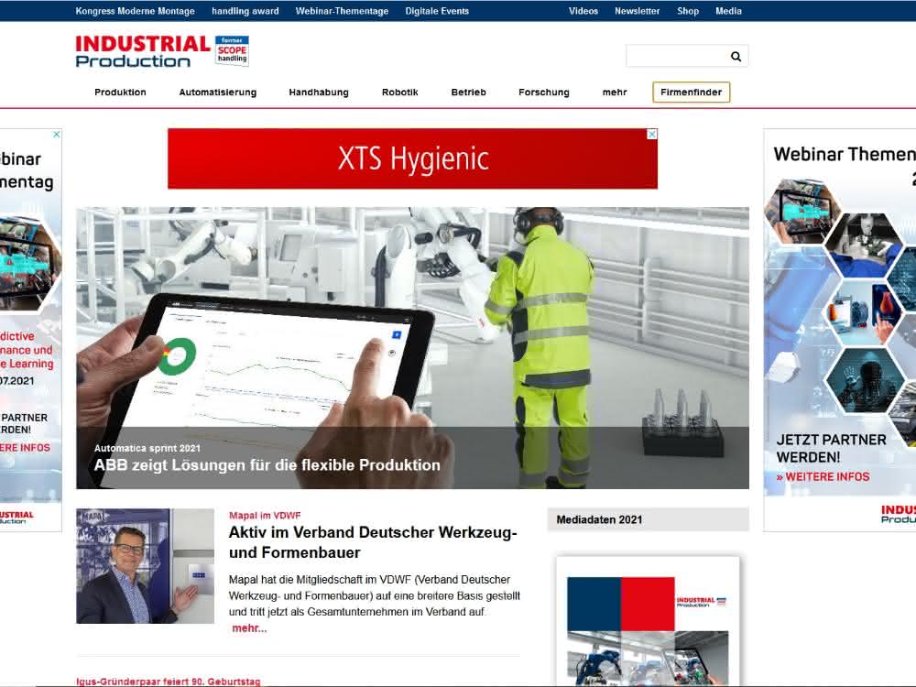Select the Produktion nav item
Image resolution: width=916 pixels, height=687 pixels.
pos(120,93)
